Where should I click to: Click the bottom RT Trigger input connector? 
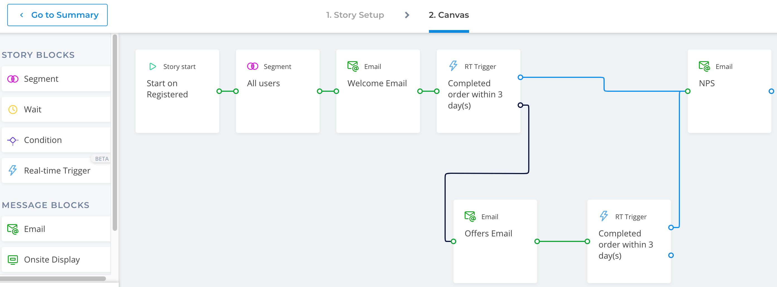coord(587,242)
